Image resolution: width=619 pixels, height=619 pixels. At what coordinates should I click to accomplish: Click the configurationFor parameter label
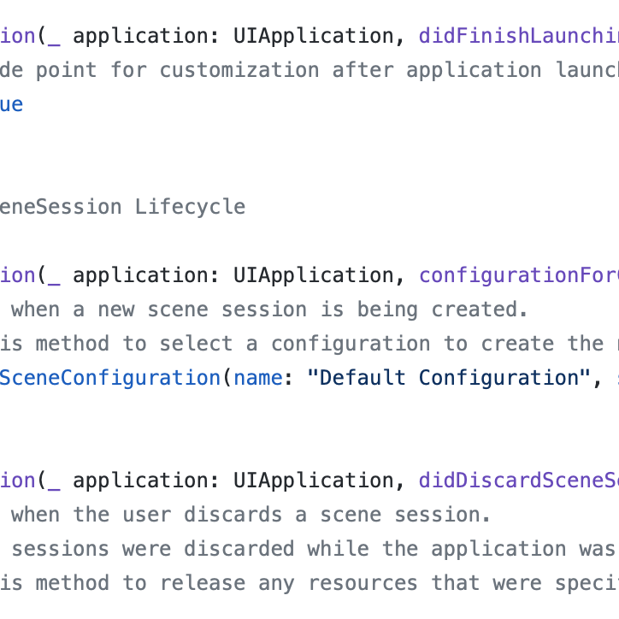pyautogui.click(x=519, y=275)
